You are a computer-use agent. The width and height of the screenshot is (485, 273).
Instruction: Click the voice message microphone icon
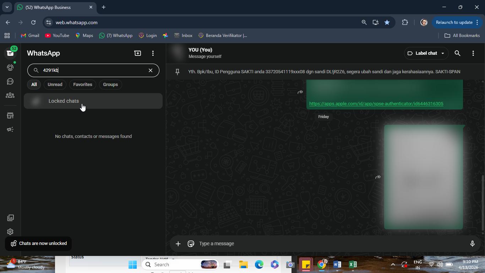pyautogui.click(x=472, y=243)
